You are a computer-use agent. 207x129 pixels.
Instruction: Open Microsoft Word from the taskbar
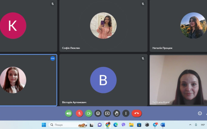163,125
